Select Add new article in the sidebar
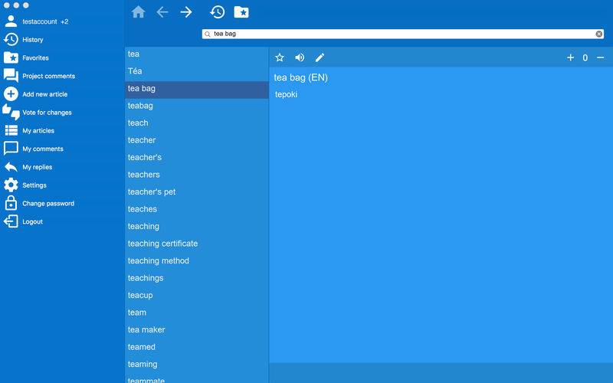 [44, 94]
